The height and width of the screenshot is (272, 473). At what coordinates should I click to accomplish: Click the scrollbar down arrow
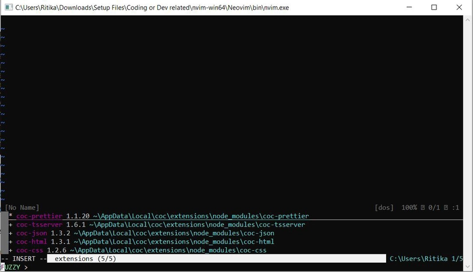pos(468,267)
